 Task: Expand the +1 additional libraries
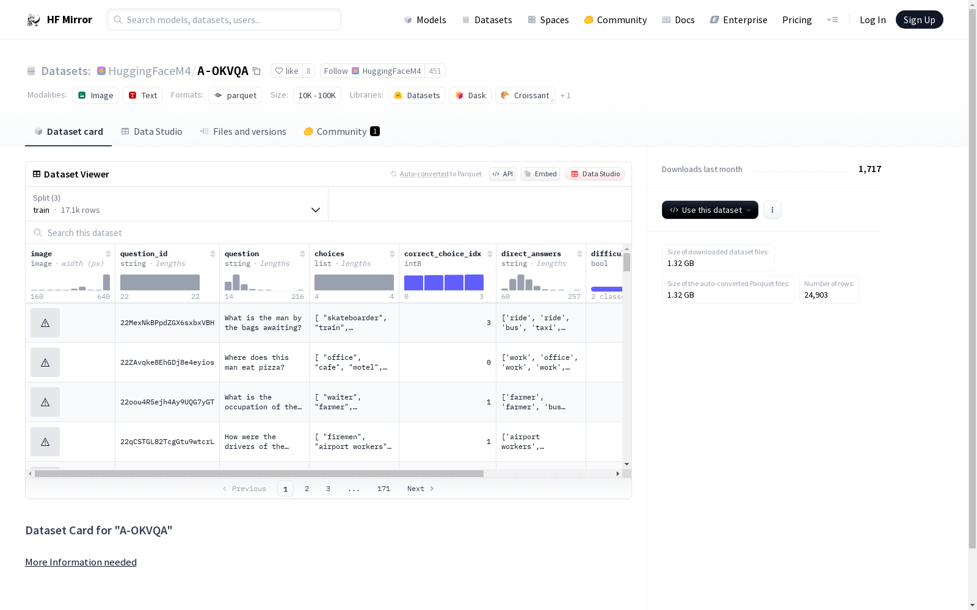click(x=565, y=95)
